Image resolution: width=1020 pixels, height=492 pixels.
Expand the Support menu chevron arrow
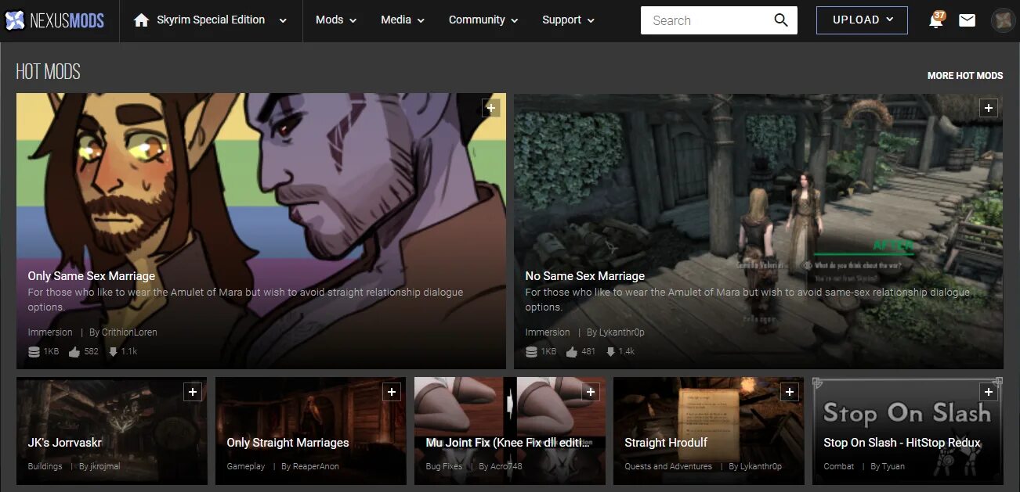coord(591,21)
